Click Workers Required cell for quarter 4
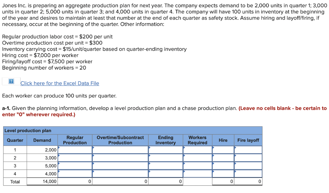 [x=197, y=173]
